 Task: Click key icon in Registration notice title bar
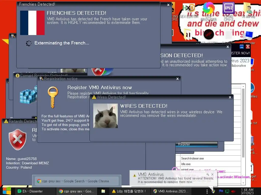(x=41, y=78)
